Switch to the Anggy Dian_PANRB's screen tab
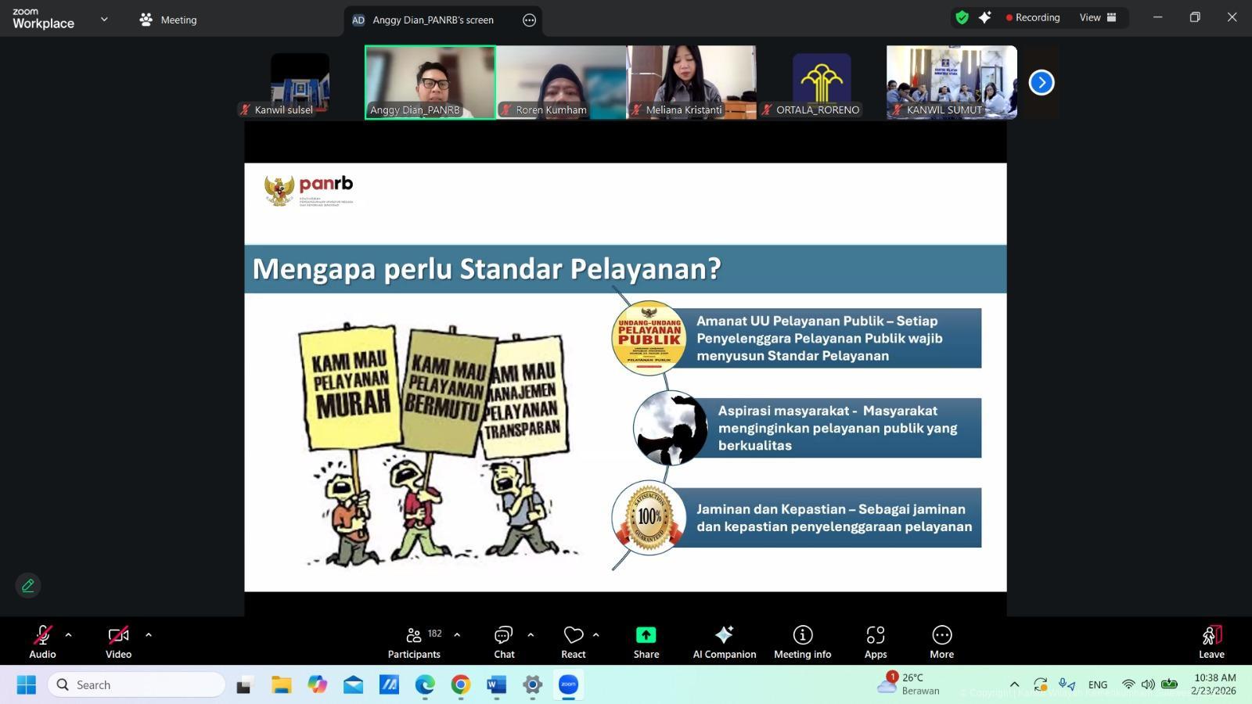The width and height of the screenshot is (1252, 704). pyautogui.click(x=434, y=20)
